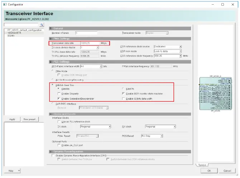Select 64b6xb Gear Box radio button
The height and width of the screenshot is (178, 240).
(53, 85)
